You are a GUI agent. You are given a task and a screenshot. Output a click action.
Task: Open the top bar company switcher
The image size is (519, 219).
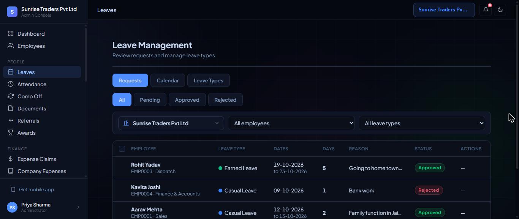coord(444,10)
